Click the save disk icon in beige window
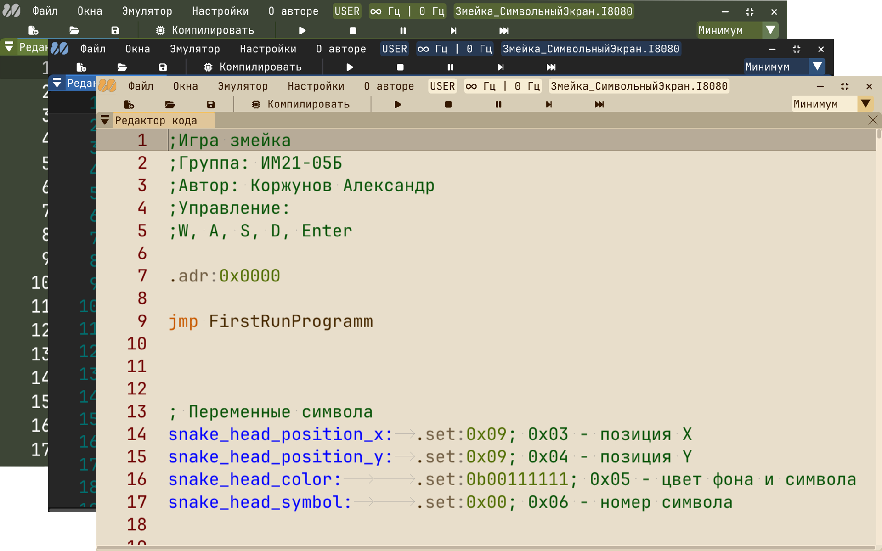This screenshot has width=882, height=551. [211, 105]
